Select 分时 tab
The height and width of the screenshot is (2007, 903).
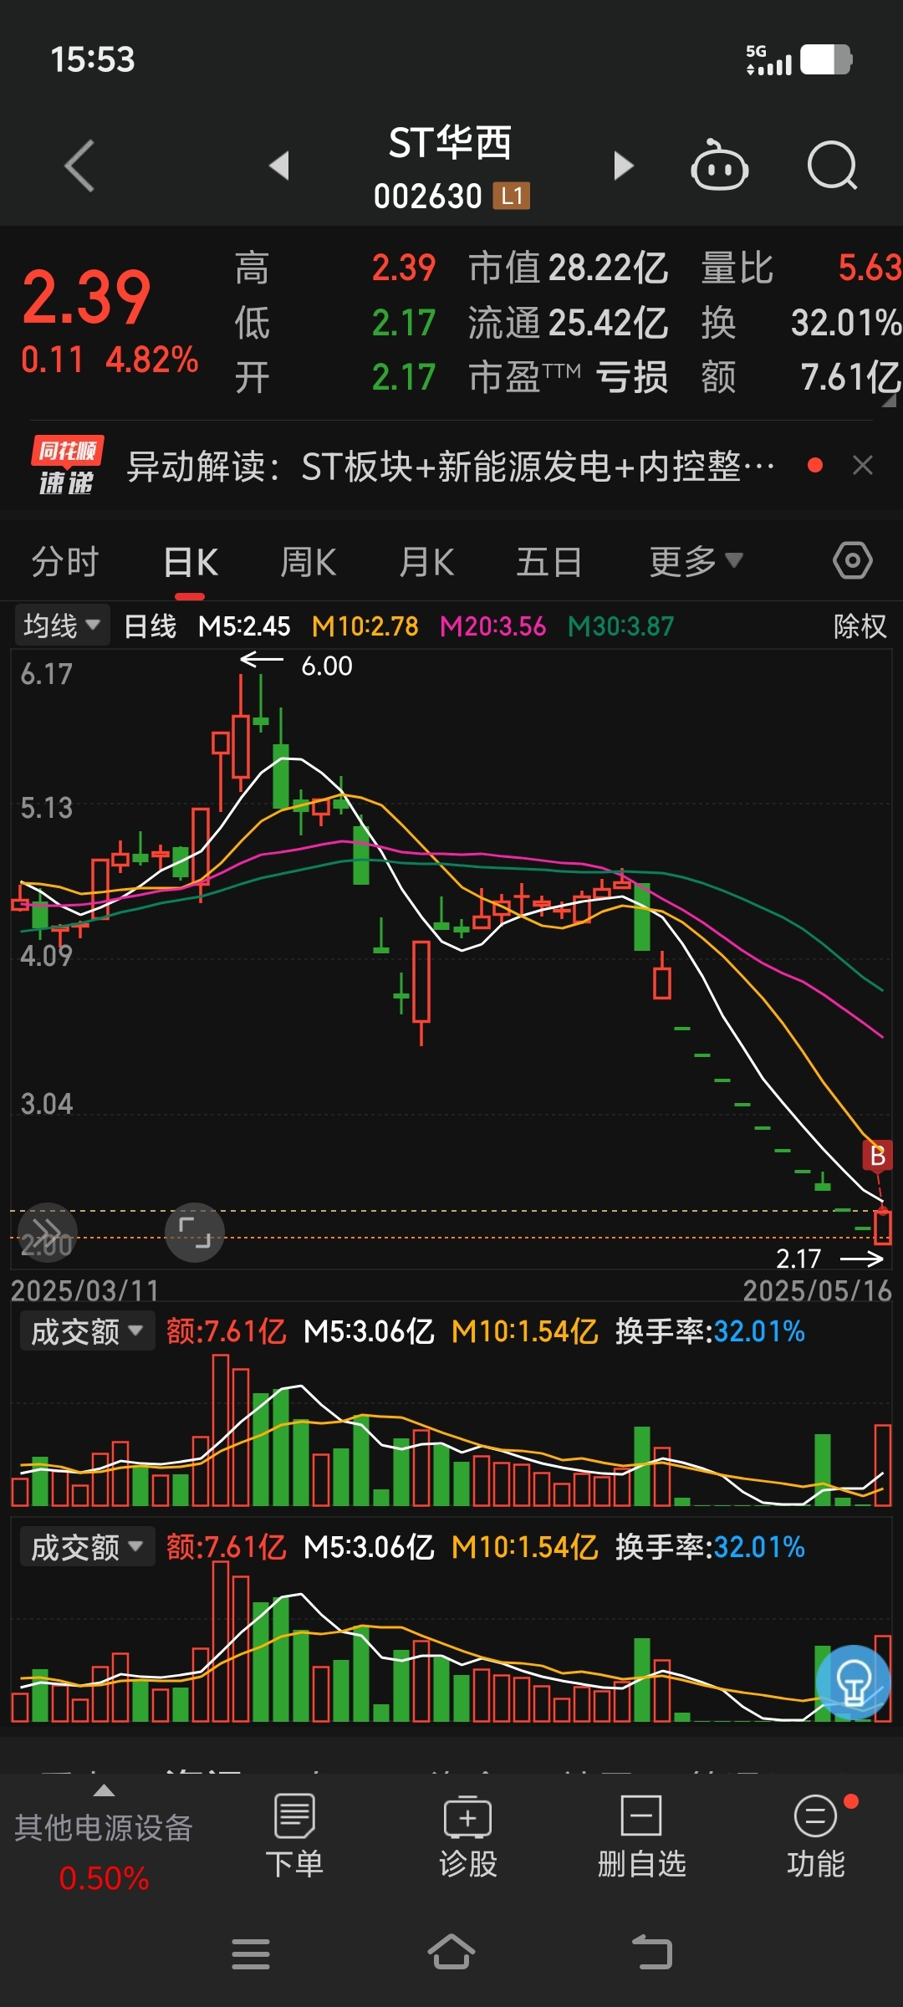point(65,561)
